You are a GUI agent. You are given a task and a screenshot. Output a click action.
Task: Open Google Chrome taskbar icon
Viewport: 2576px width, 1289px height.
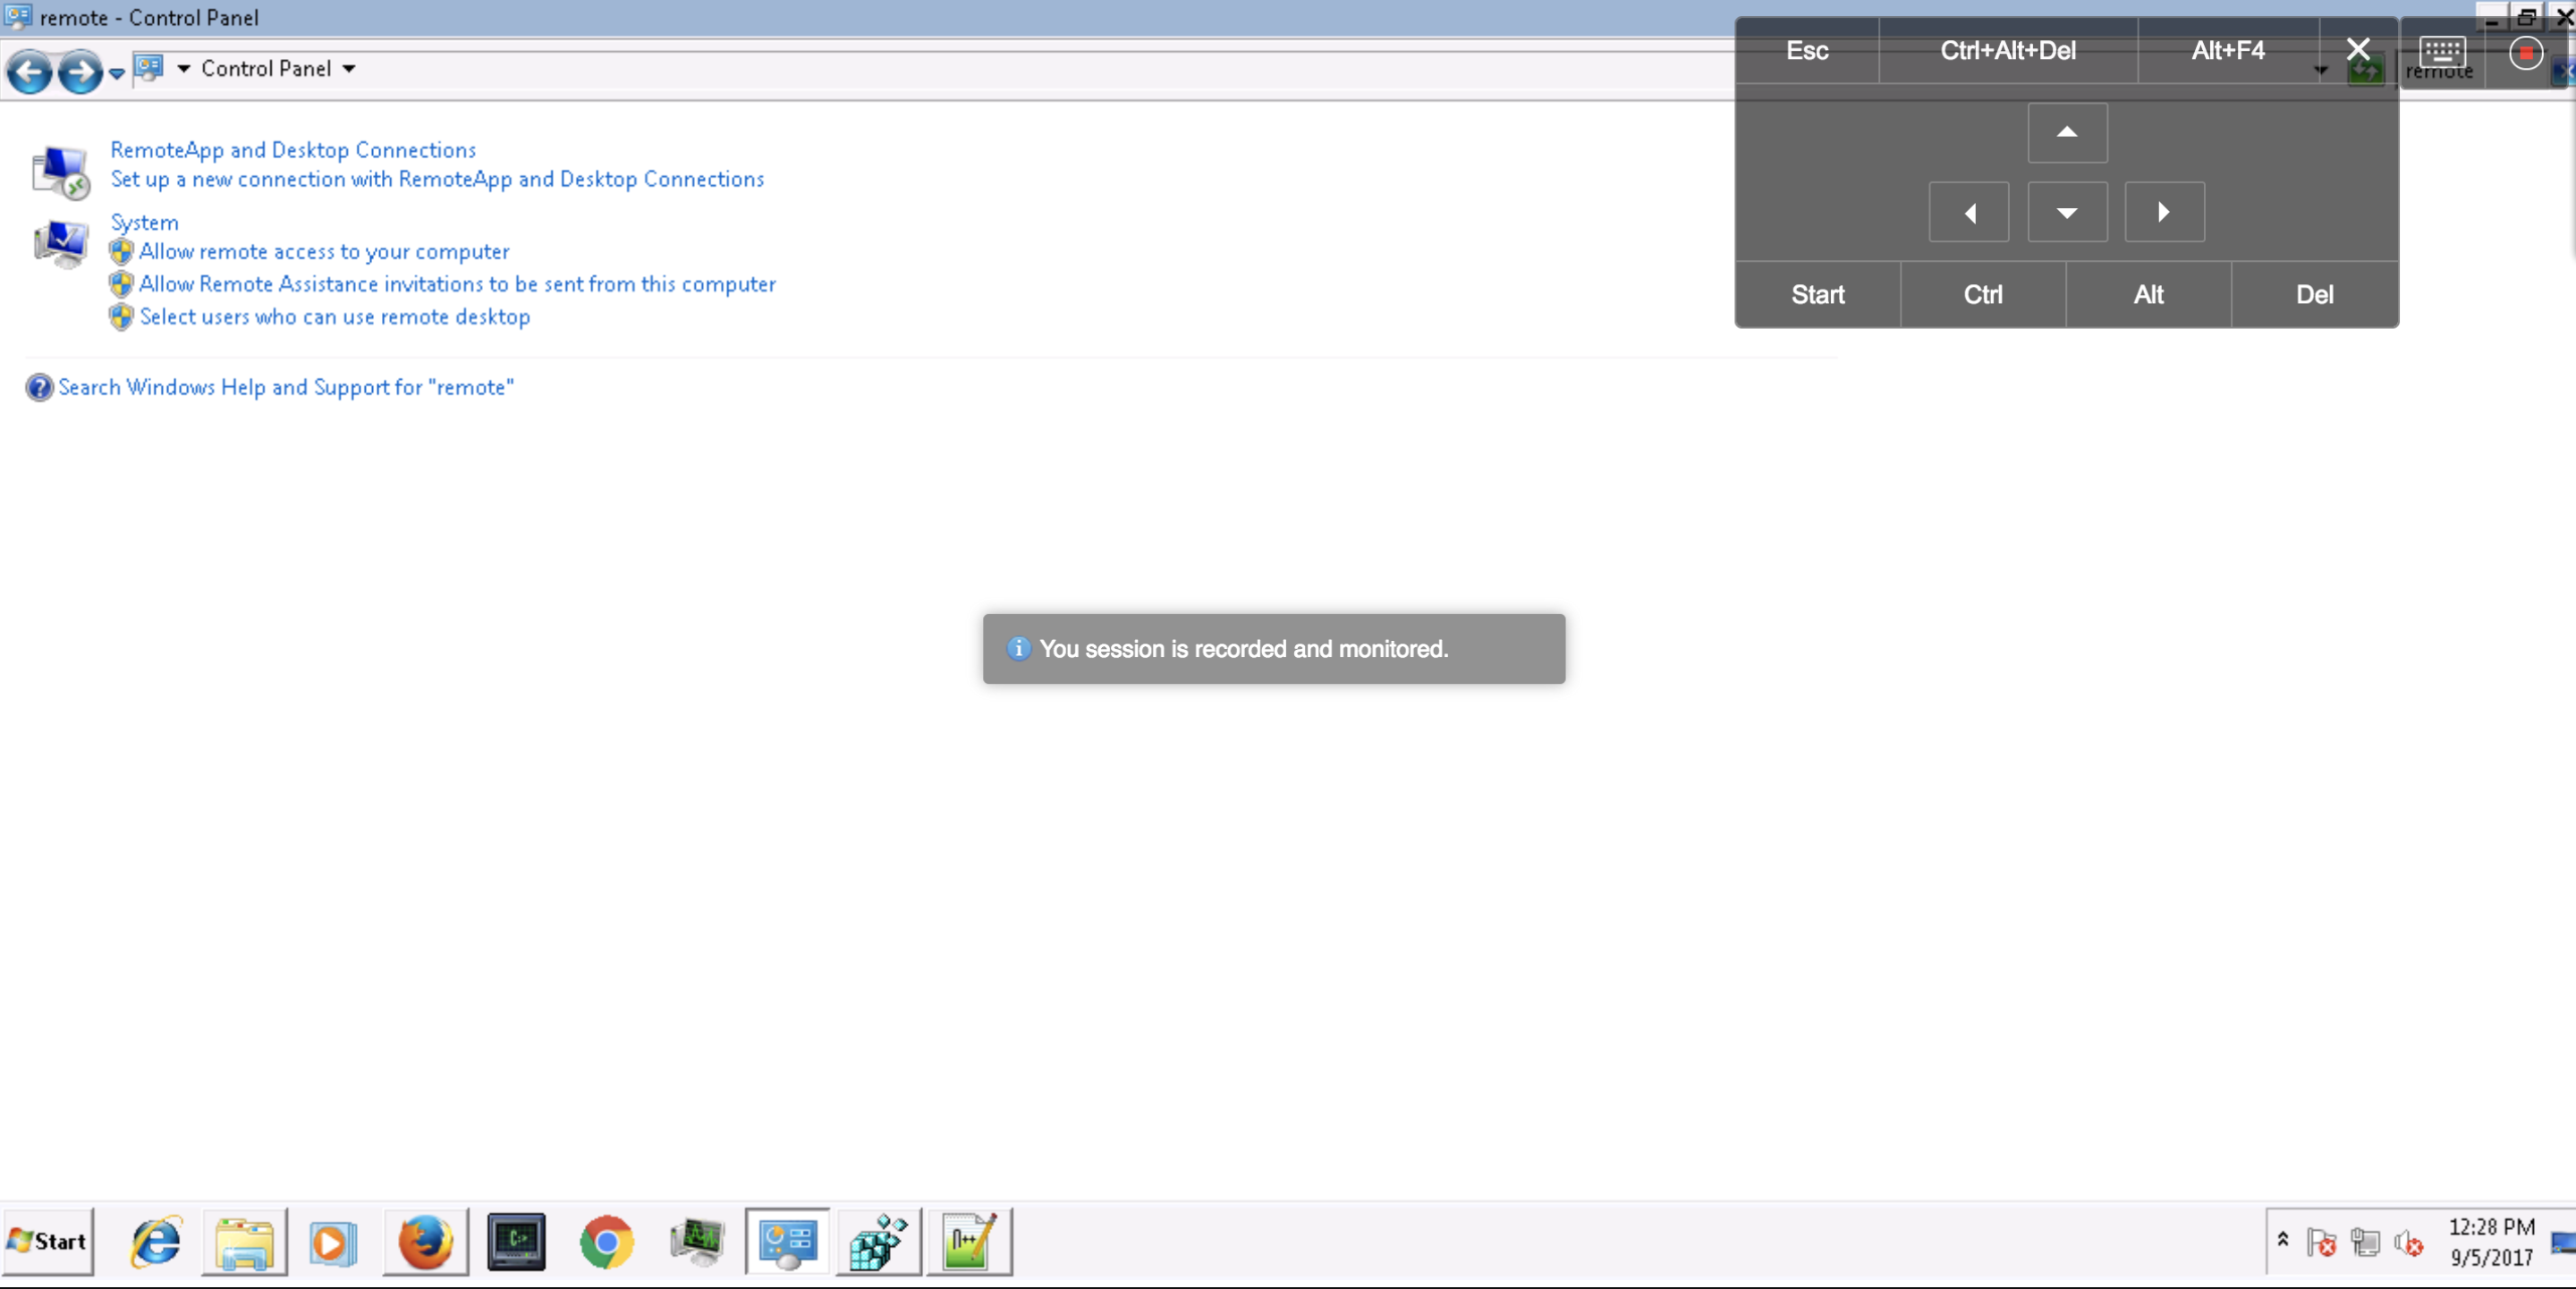tap(606, 1242)
